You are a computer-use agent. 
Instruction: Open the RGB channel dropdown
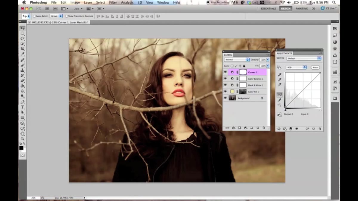point(296,67)
